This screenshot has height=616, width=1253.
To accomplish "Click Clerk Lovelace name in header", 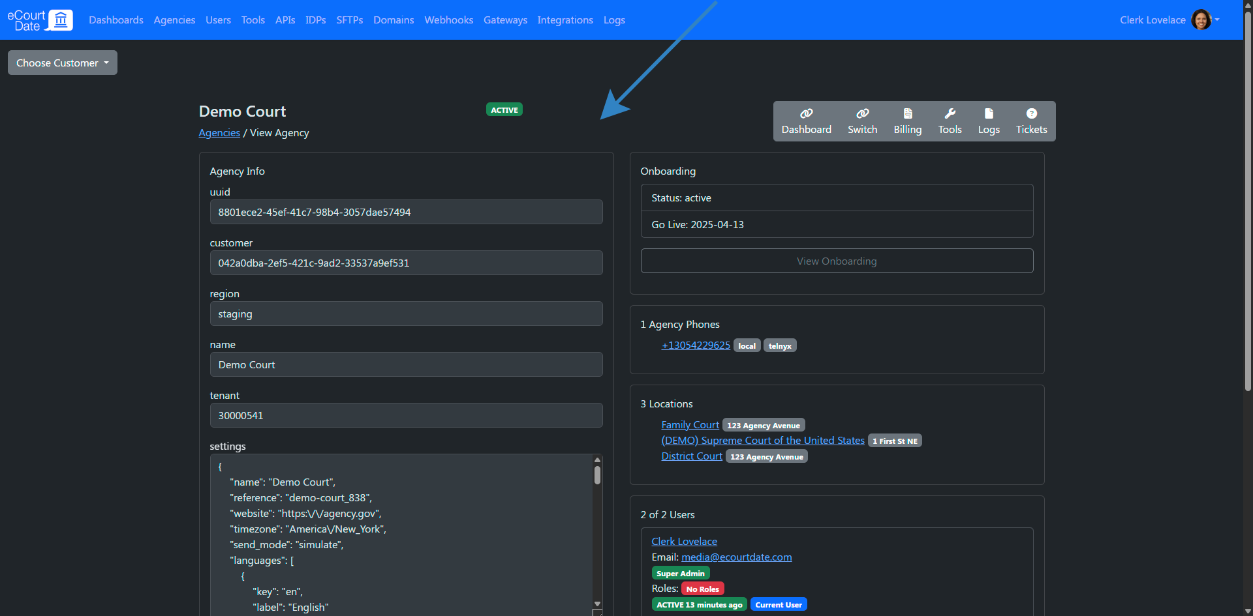I will [1152, 20].
